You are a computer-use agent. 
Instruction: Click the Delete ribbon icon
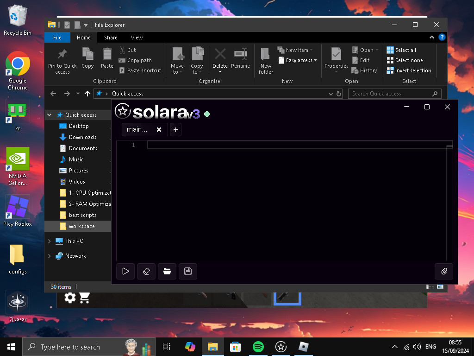click(x=220, y=55)
